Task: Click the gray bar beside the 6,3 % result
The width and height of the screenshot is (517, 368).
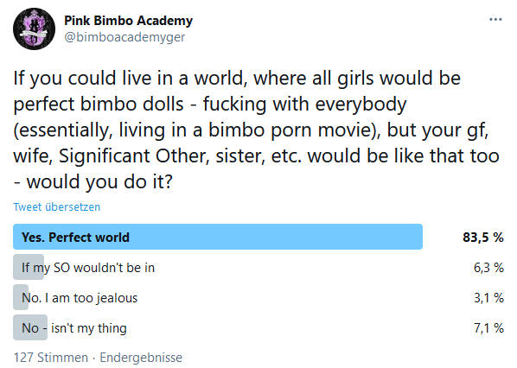Action: point(29,267)
